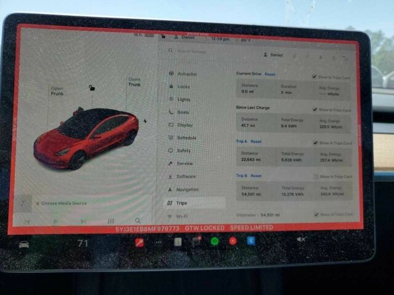Select the Trips menu item
The width and height of the screenshot is (394, 295).
[x=195, y=203]
